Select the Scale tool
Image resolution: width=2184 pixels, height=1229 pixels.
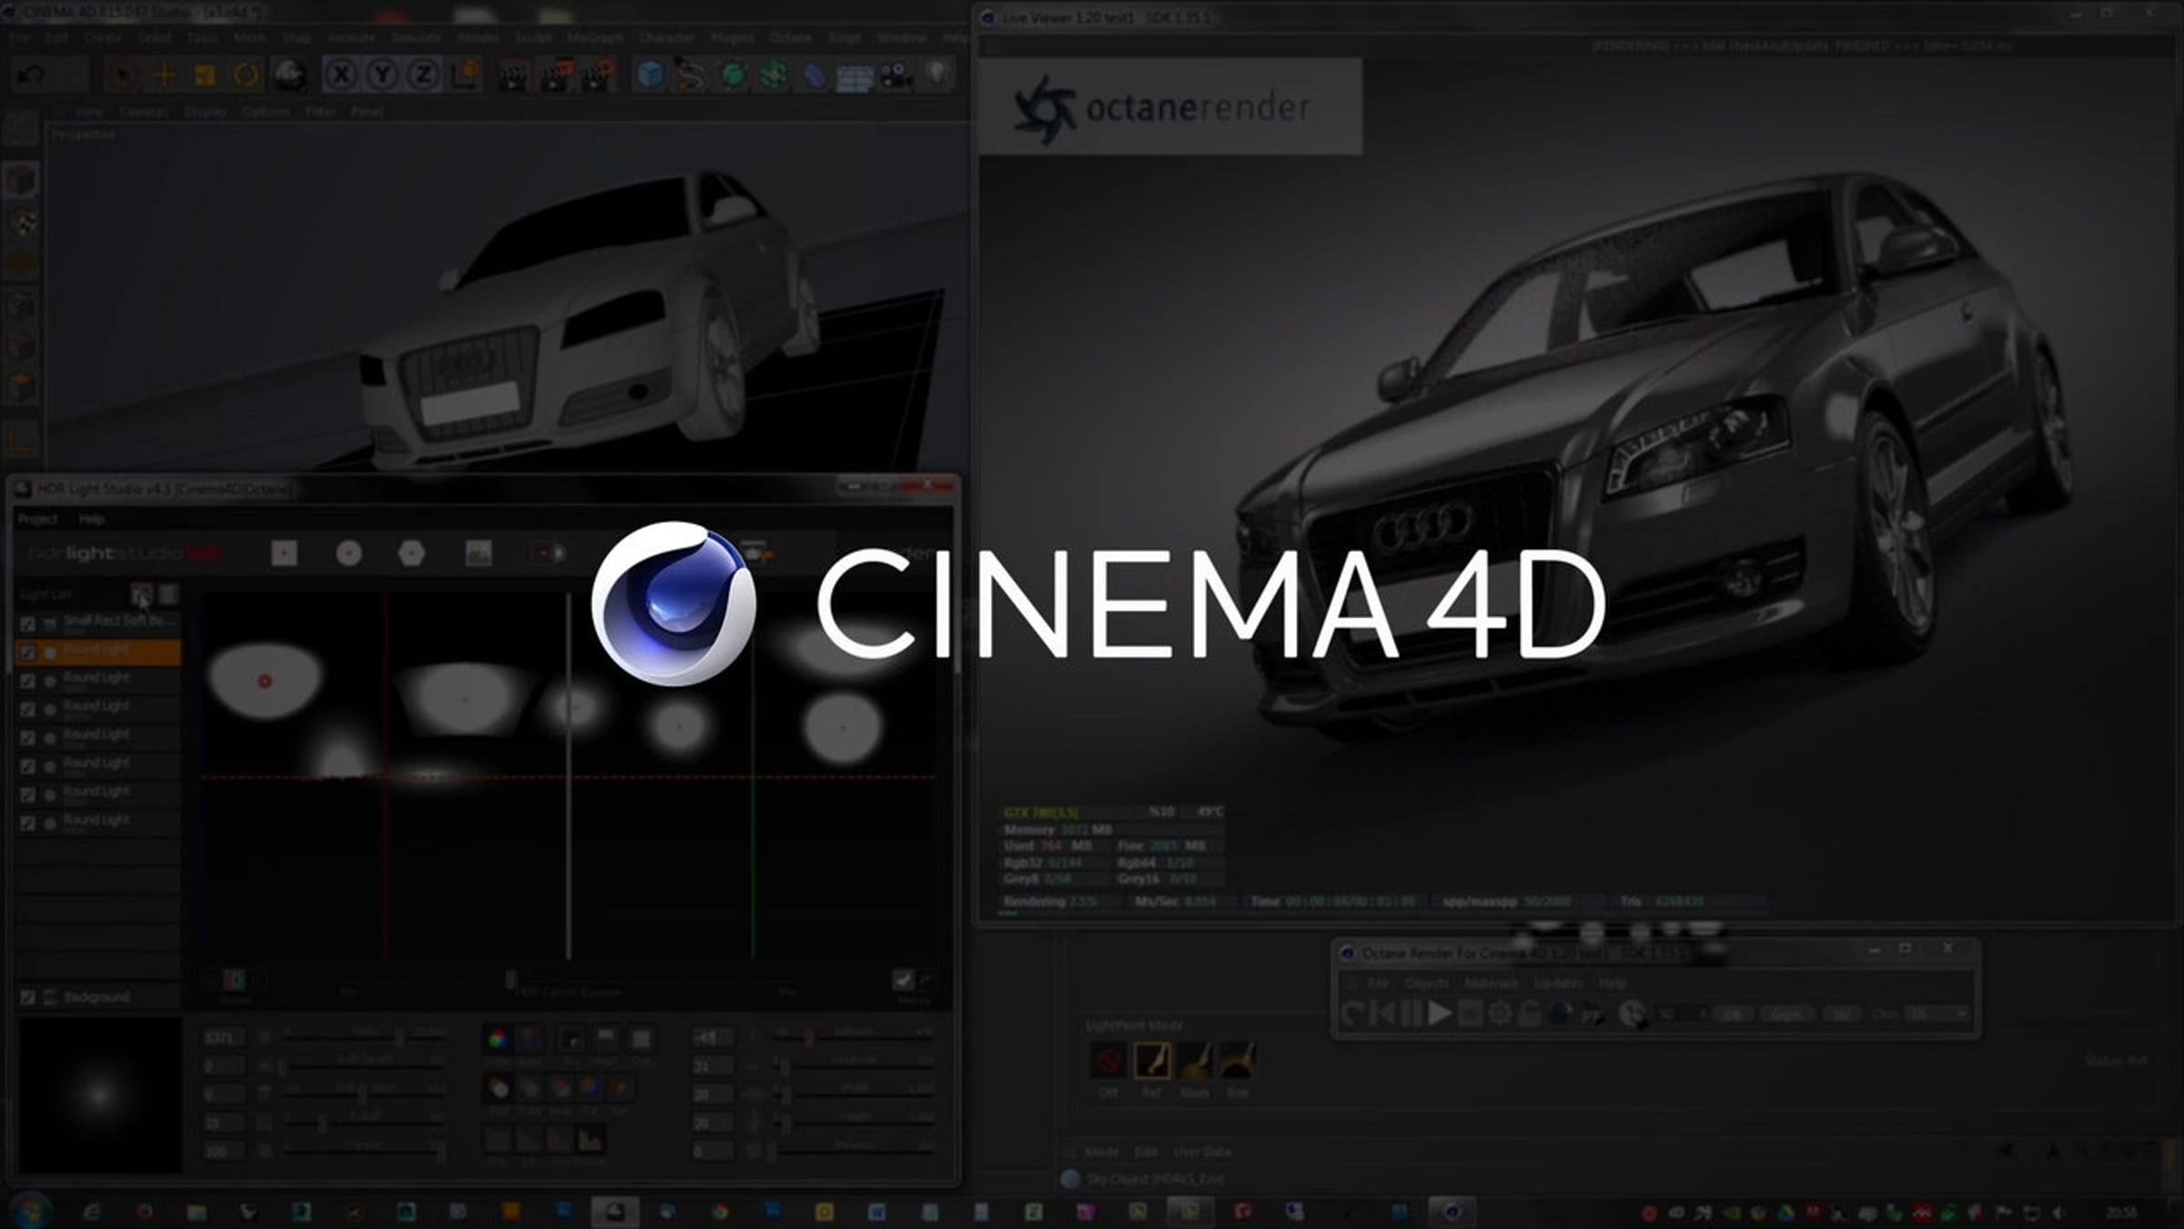[x=205, y=75]
